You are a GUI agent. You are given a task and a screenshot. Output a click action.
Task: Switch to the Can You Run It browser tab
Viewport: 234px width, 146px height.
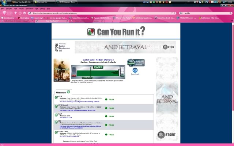pyautogui.click(x=48, y=21)
